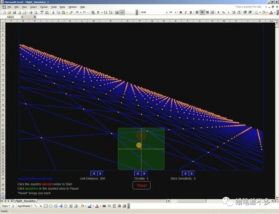This screenshot has width=279, height=214.
Task: Click Drawing toolbar Line Color brush
Action: pyautogui.click(x=90, y=206)
